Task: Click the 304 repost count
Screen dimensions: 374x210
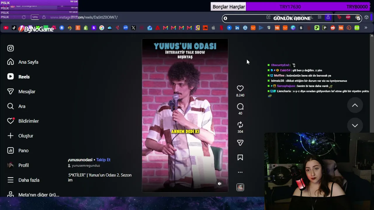Action: [240, 132]
